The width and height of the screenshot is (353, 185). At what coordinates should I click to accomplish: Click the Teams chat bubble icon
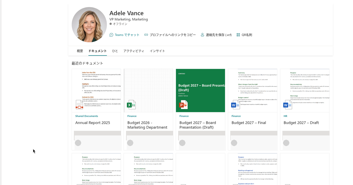pos(111,35)
